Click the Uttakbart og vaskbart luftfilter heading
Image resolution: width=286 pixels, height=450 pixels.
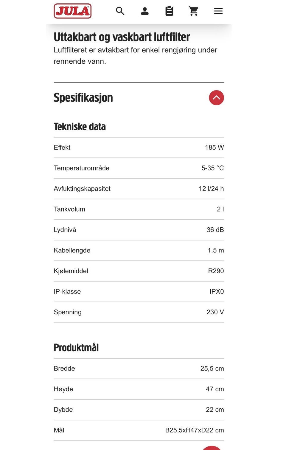click(x=122, y=37)
